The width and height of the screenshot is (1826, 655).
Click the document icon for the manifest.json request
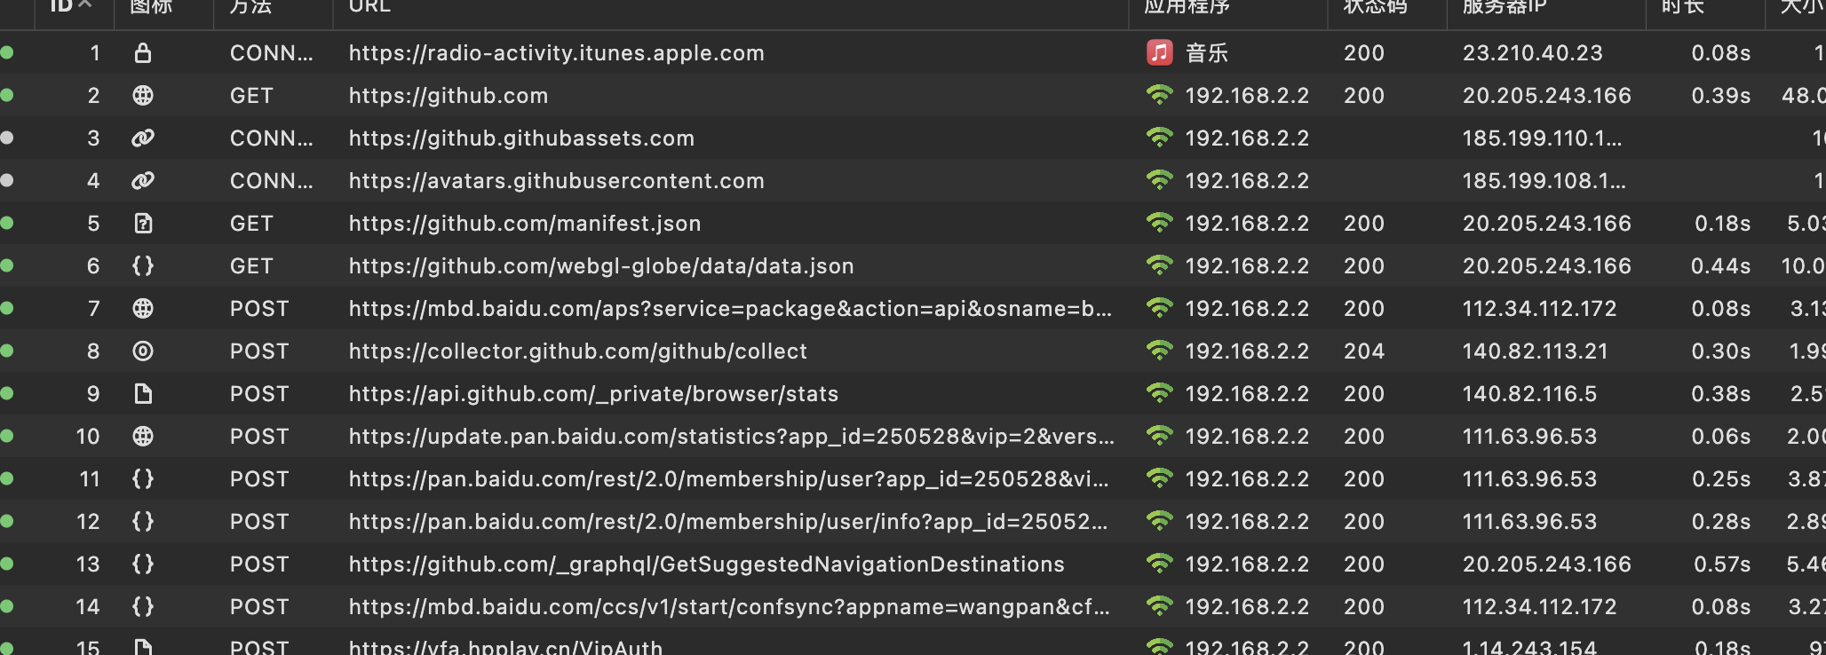coord(143,224)
